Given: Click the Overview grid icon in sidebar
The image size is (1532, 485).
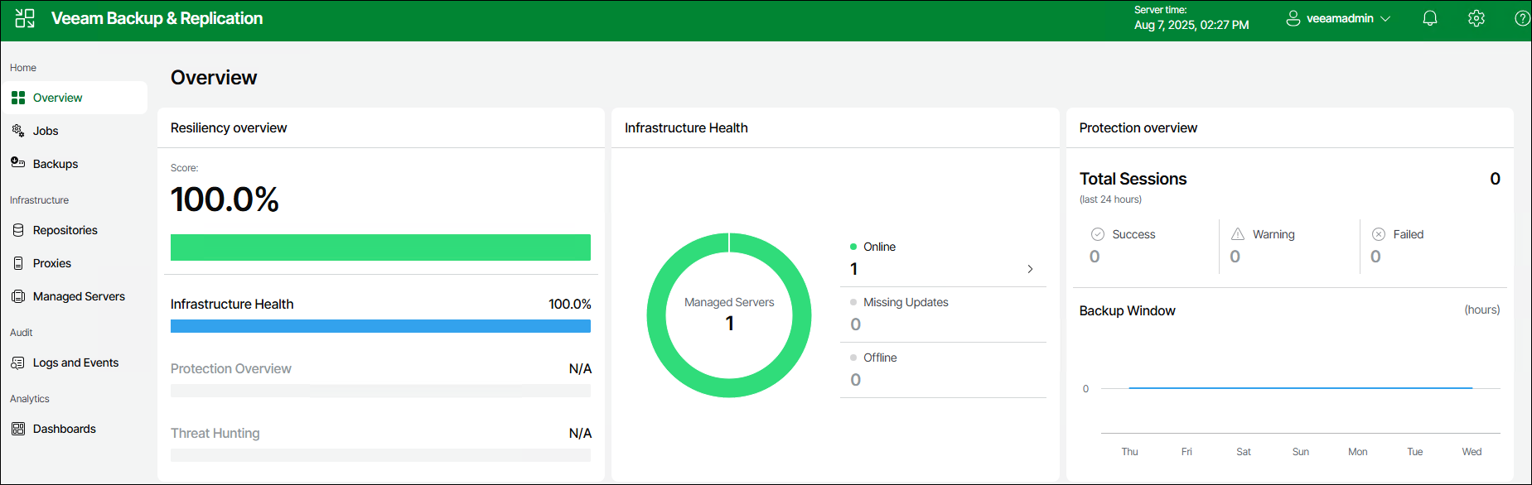Looking at the screenshot, I should point(18,98).
